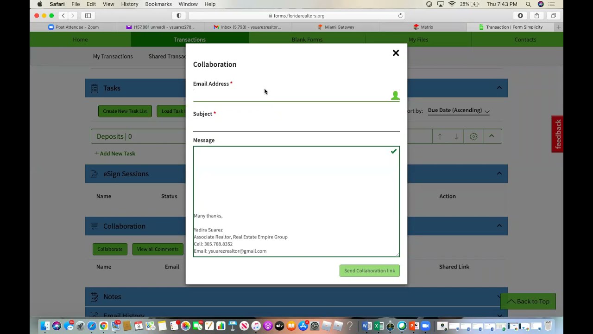The width and height of the screenshot is (593, 334).
Task: Open the feedback side tab
Action: click(558, 134)
